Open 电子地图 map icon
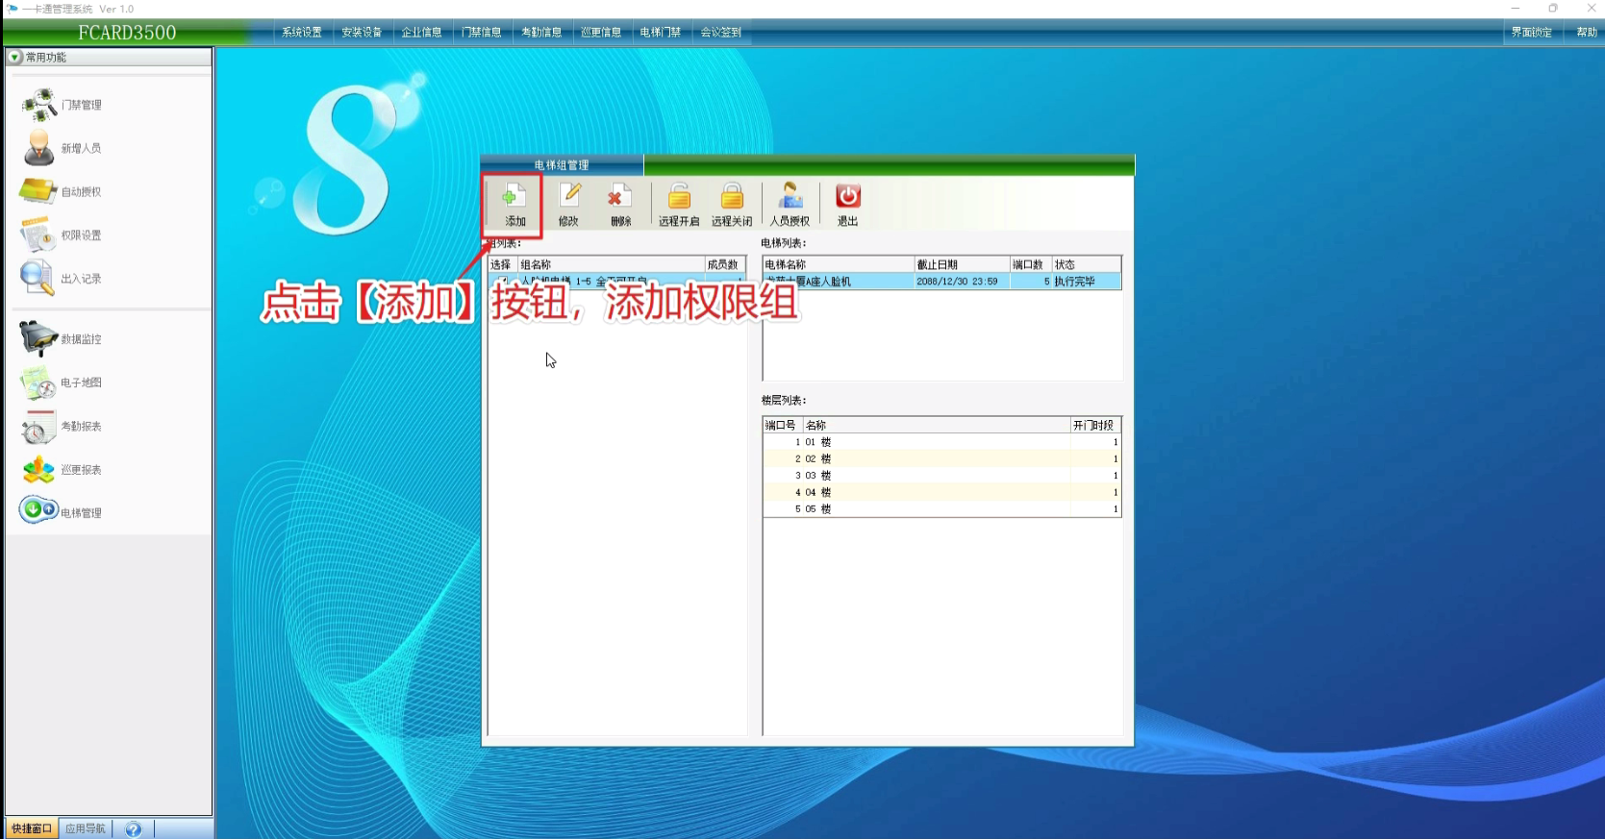 (x=38, y=382)
